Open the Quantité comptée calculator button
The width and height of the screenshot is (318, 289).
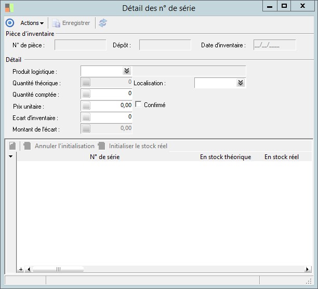coord(86,94)
